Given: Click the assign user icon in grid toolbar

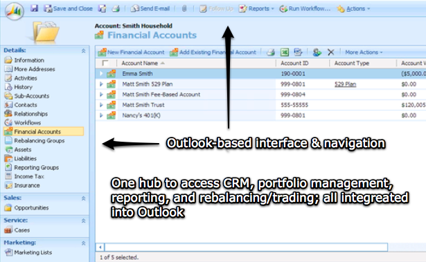Looking at the screenshot, I should click(317, 52).
